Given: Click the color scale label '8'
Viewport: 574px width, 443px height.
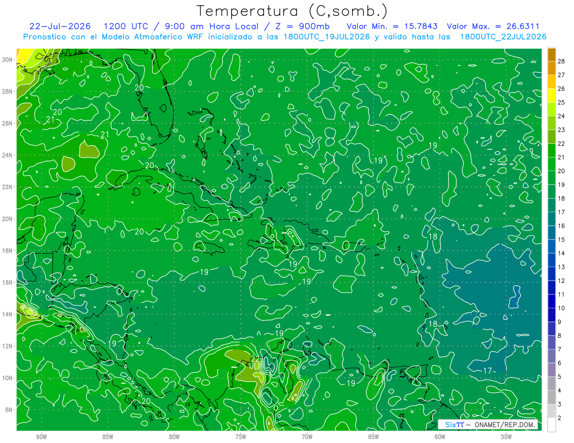Looking at the screenshot, I should [560, 335].
